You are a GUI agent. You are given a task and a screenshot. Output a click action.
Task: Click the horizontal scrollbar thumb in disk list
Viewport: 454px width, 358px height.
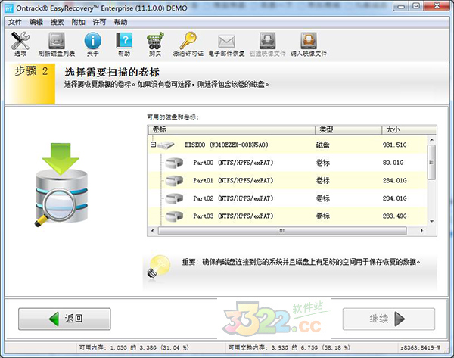tap(282, 231)
